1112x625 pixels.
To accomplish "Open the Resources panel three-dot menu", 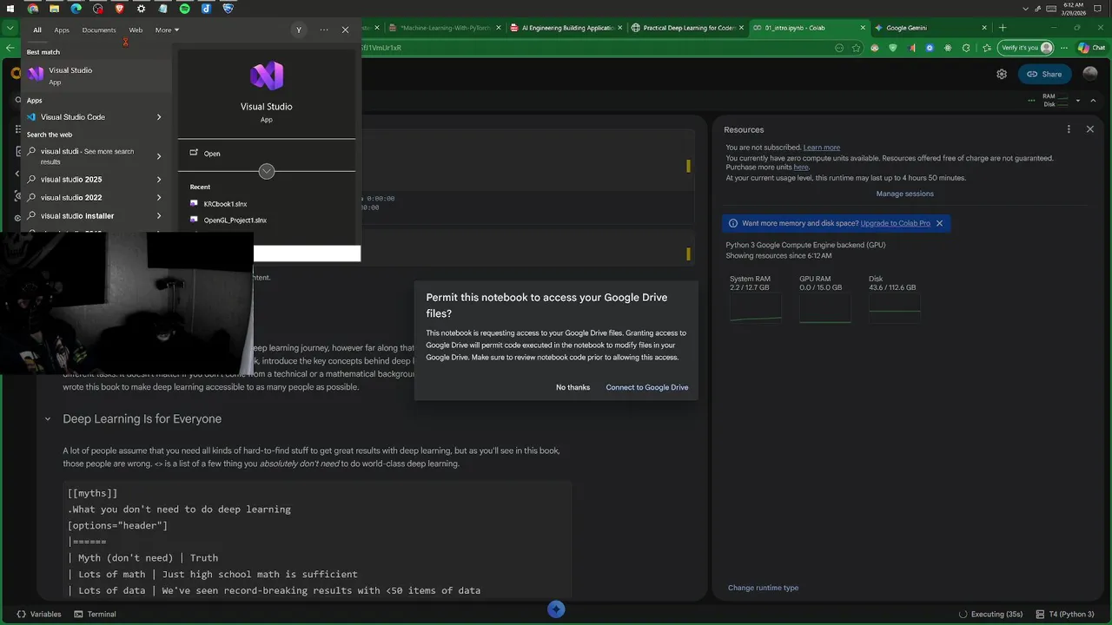I will pyautogui.click(x=1069, y=129).
